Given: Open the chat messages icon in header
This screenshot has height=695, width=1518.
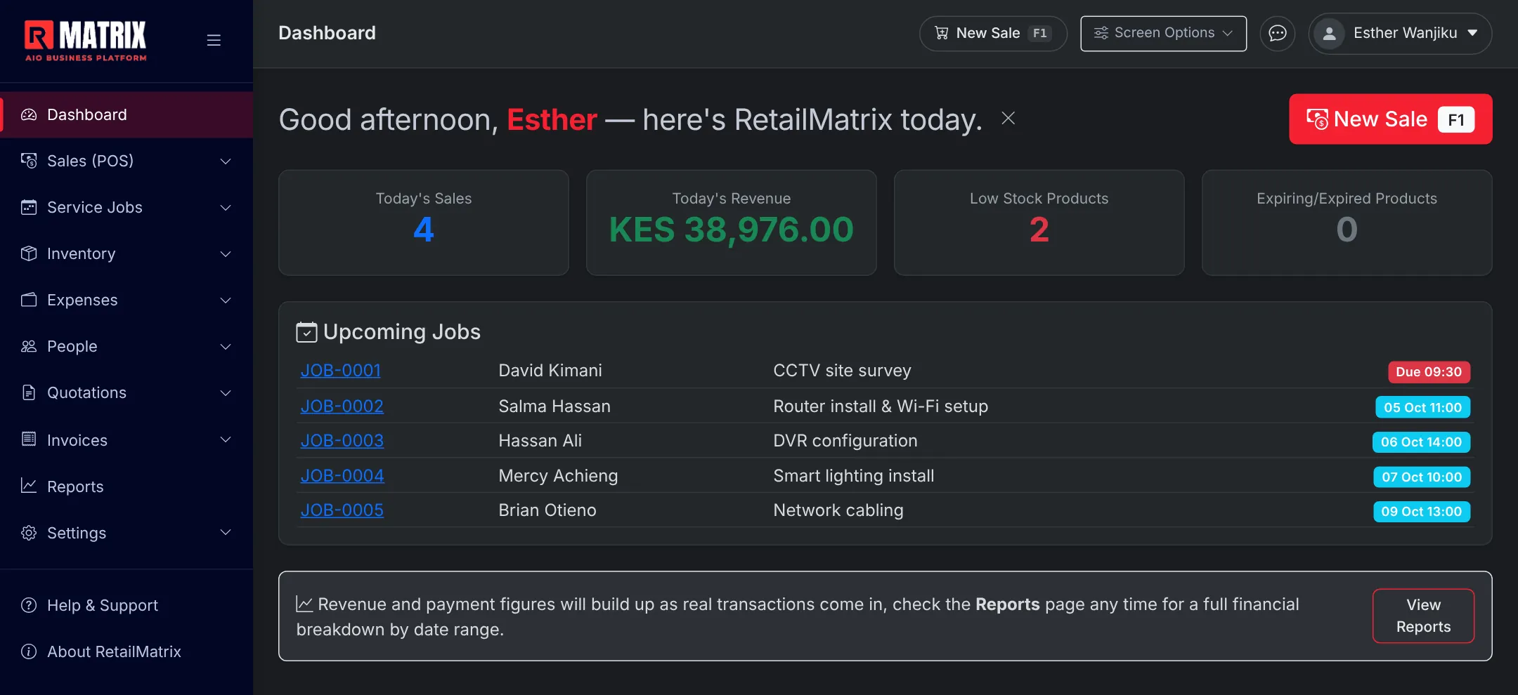Looking at the screenshot, I should [1277, 33].
